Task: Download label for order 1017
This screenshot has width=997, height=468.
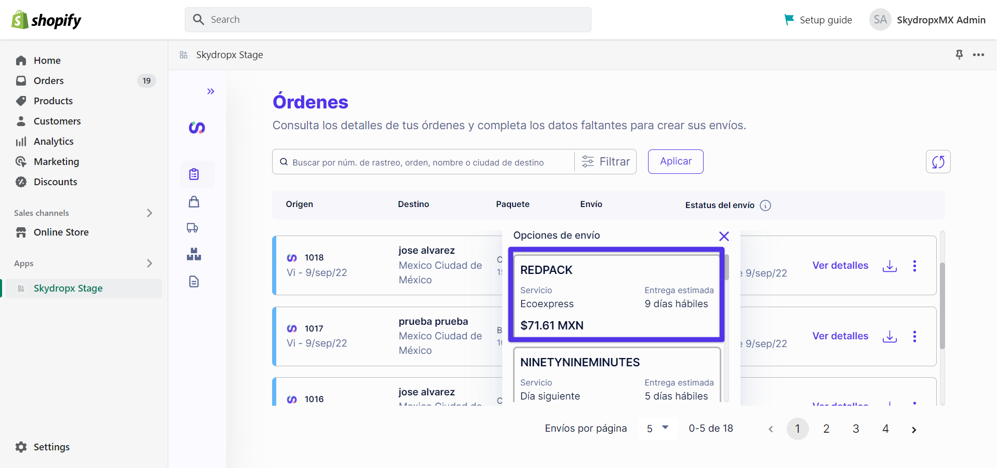Action: click(890, 336)
